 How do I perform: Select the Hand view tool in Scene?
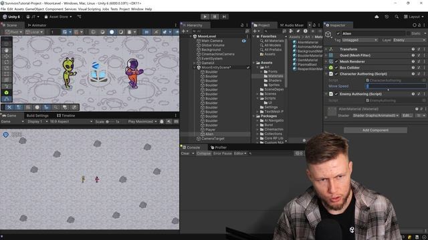pyautogui.click(x=6, y=50)
